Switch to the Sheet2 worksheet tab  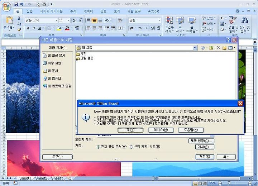41,178
